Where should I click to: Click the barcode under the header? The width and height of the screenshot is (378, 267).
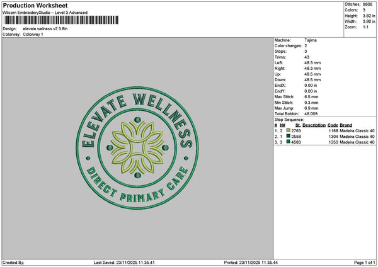click(61, 20)
